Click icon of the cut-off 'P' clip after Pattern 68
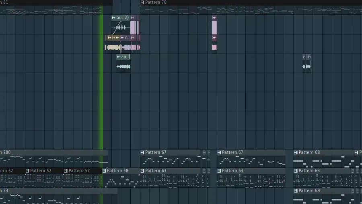The width and height of the screenshot is (362, 204). pyautogui.click(x=356, y=152)
